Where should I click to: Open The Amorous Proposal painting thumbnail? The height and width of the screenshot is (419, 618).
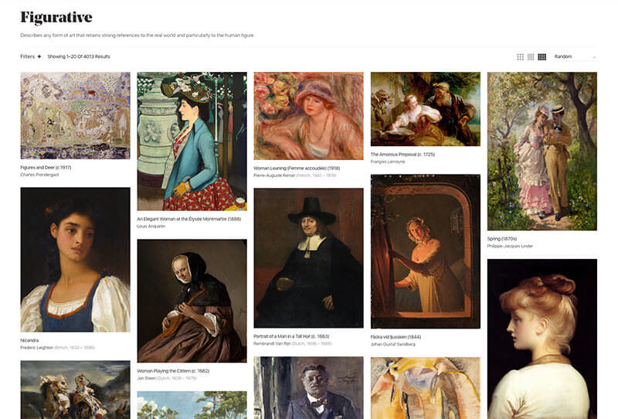(426, 109)
